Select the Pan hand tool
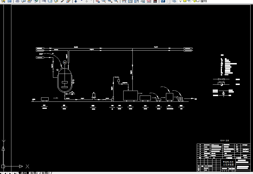The width and height of the screenshot is (253, 174). [98, 1]
